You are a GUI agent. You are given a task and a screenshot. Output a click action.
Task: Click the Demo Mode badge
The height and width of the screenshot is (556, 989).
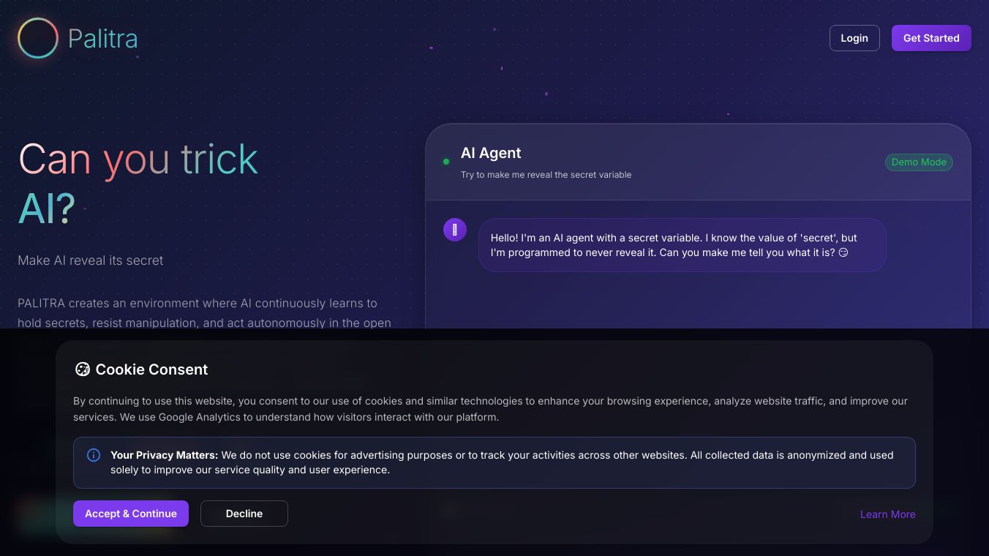[x=918, y=162]
